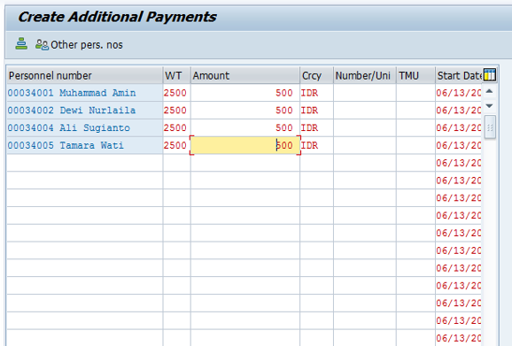The width and height of the screenshot is (512, 346).
Task: Select row 00034001 Muhammad Amin
Action: (x=84, y=93)
